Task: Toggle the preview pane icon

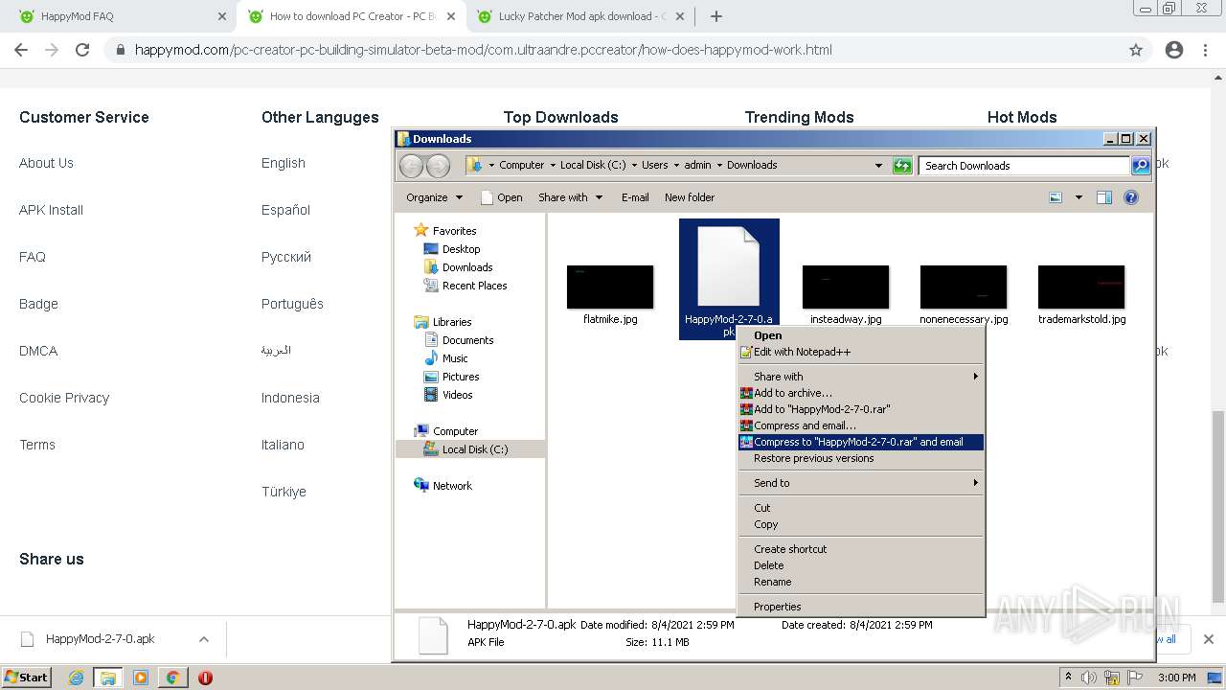Action: click(x=1104, y=197)
